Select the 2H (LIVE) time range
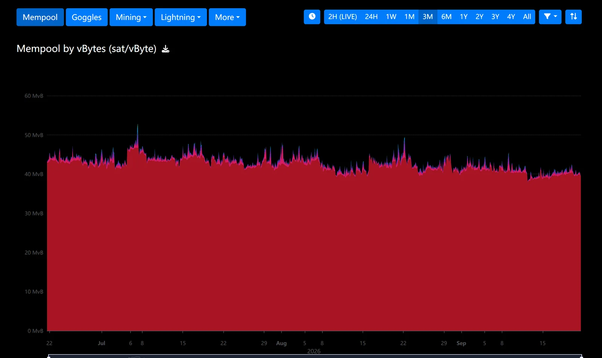Screen dimensions: 602x358 click(342, 17)
